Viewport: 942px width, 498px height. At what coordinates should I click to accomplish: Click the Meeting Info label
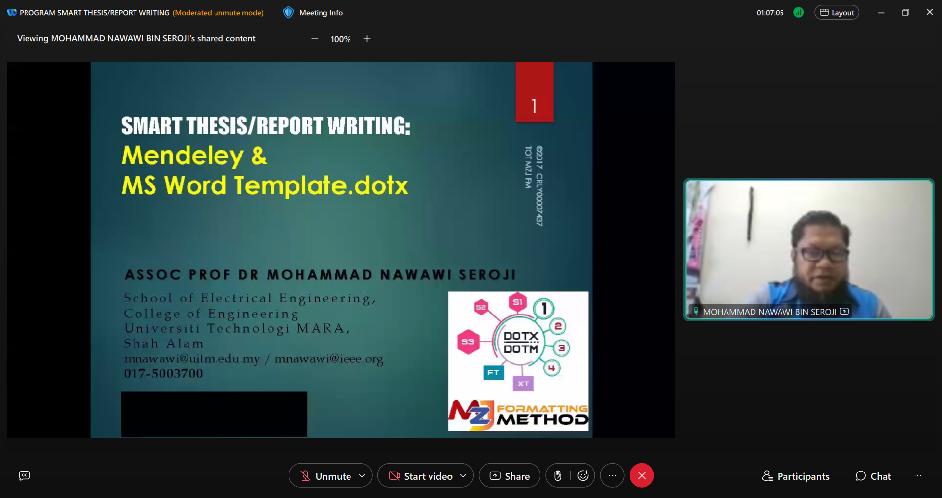pos(321,13)
